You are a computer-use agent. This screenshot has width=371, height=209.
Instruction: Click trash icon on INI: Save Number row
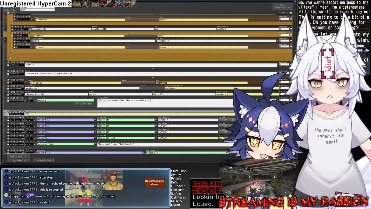click(x=17, y=92)
